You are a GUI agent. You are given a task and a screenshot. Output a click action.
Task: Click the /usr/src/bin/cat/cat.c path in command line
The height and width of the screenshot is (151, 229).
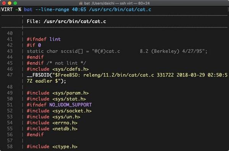tap(120, 10)
